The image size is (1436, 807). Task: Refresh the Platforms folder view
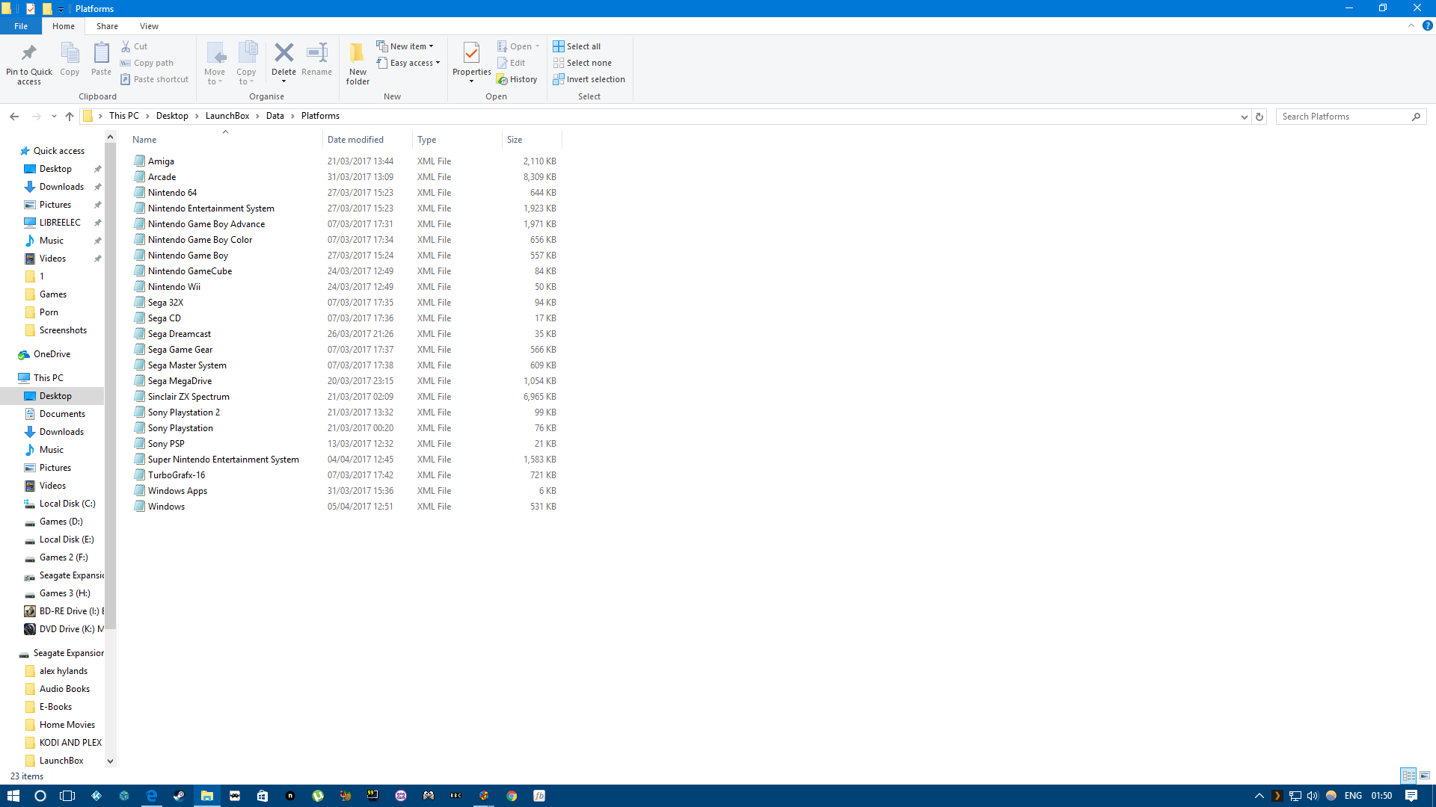1259,117
